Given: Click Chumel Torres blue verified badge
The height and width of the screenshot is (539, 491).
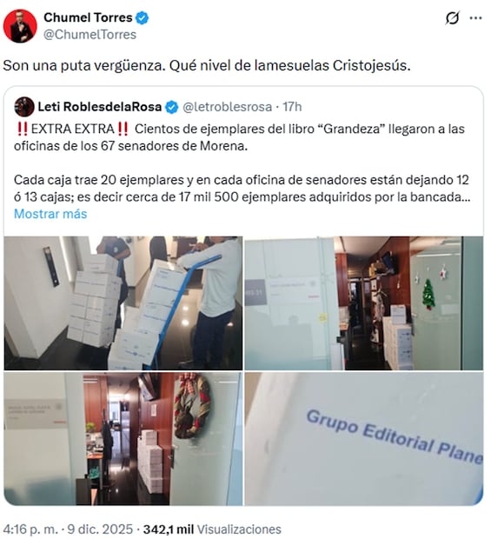Looking at the screenshot, I should coord(143,17).
